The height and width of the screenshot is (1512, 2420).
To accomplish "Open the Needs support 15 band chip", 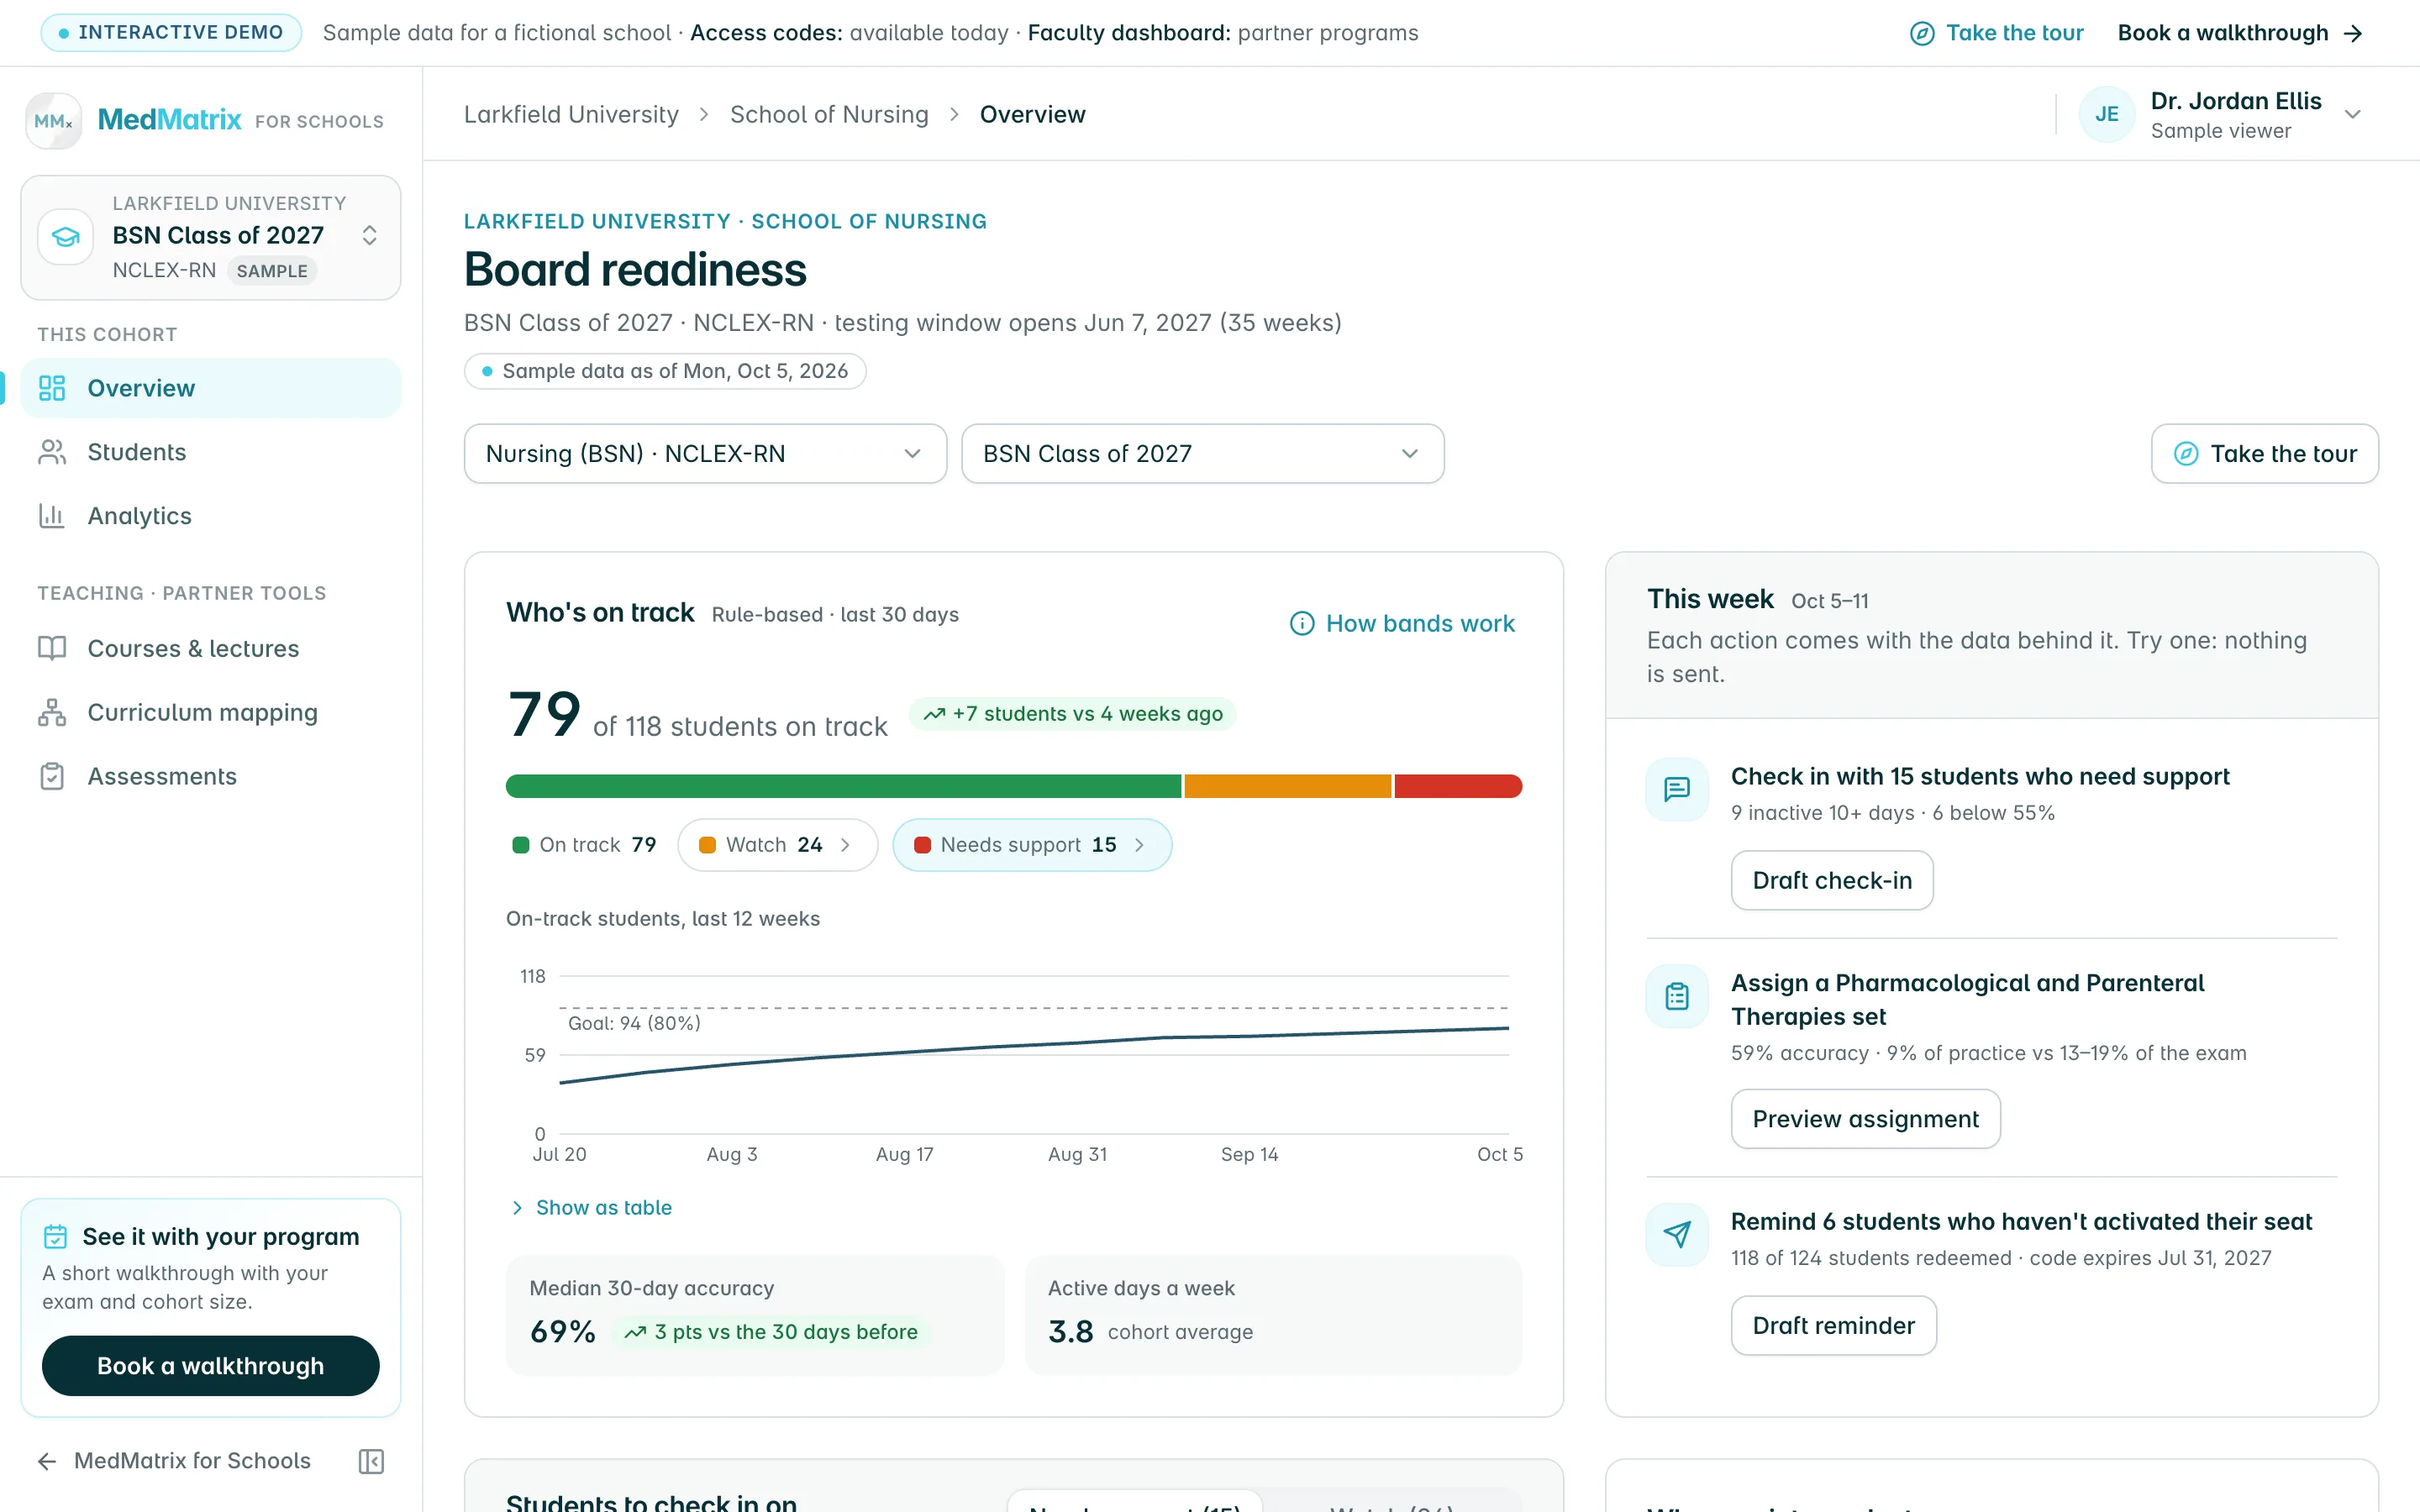I will coord(1031,846).
